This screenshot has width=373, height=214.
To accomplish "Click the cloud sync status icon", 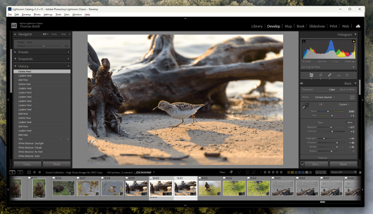I will coord(358,26).
